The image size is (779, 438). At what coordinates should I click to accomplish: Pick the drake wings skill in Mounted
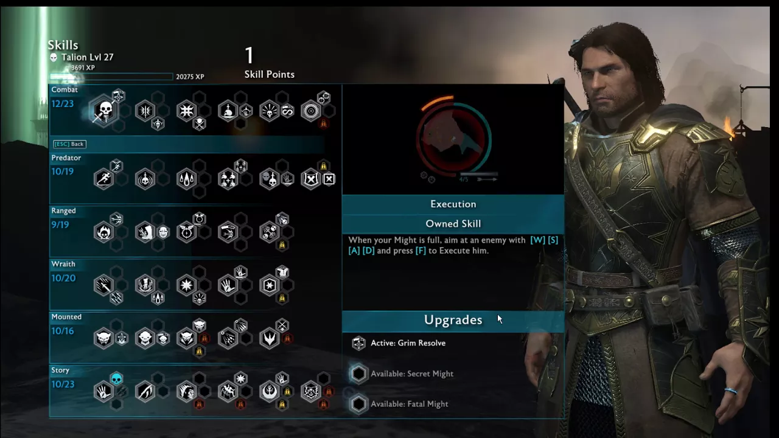(269, 338)
